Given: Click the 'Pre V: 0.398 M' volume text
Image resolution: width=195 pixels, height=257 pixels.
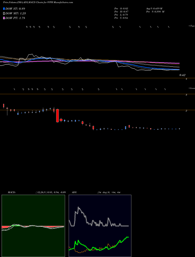Looking at the screenshot, I should point(155,12).
